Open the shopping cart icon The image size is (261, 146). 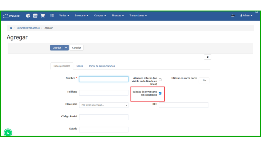pyautogui.click(x=43, y=16)
